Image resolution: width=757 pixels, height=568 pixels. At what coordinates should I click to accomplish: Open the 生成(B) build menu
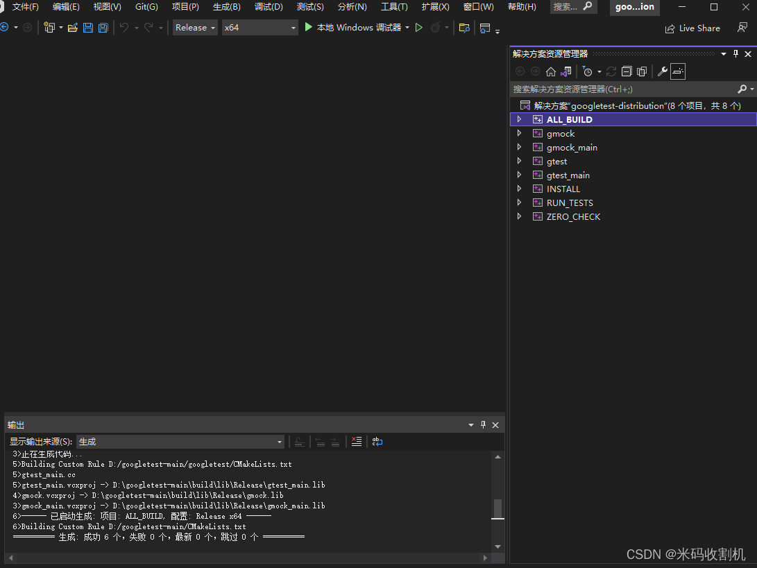tap(226, 7)
